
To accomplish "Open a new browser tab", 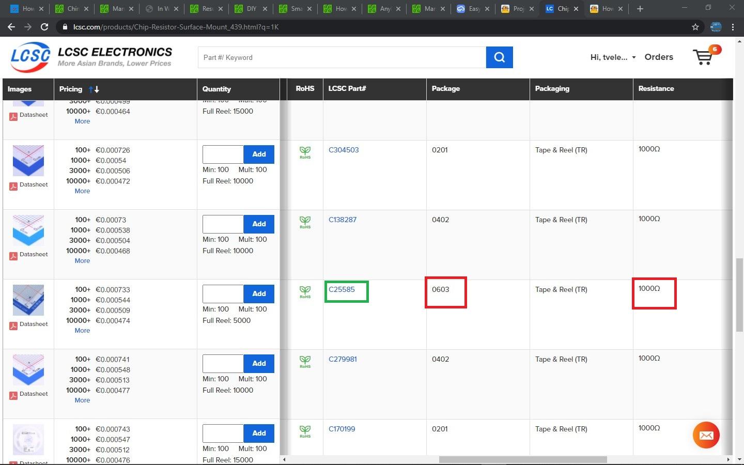I will tap(640, 9).
